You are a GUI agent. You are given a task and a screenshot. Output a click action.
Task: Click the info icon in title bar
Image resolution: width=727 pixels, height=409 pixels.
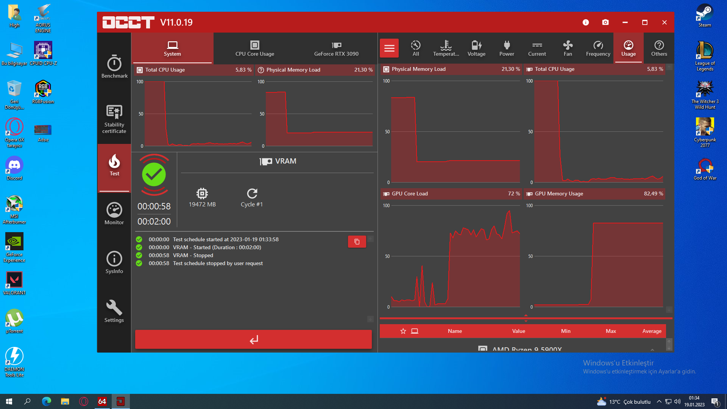tap(586, 22)
